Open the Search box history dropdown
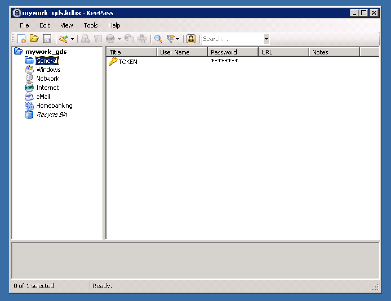 tap(266, 39)
